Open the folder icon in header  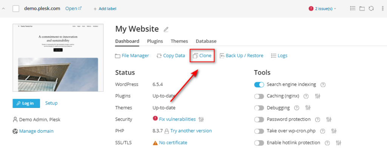click(362, 9)
